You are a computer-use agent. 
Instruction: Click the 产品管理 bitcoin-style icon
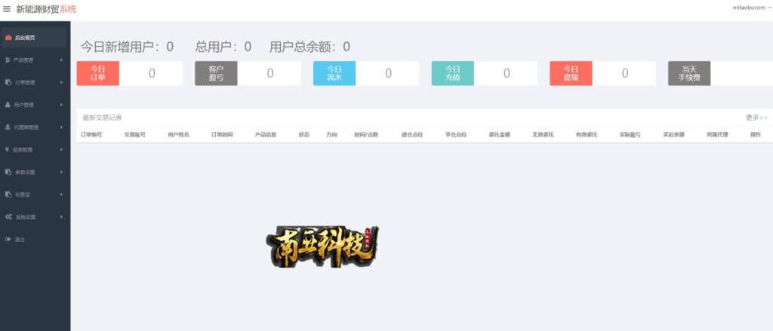8,60
